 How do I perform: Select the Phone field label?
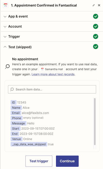point(16,118)
